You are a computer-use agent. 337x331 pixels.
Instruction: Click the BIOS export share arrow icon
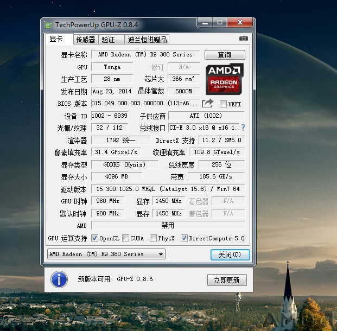tap(208, 104)
